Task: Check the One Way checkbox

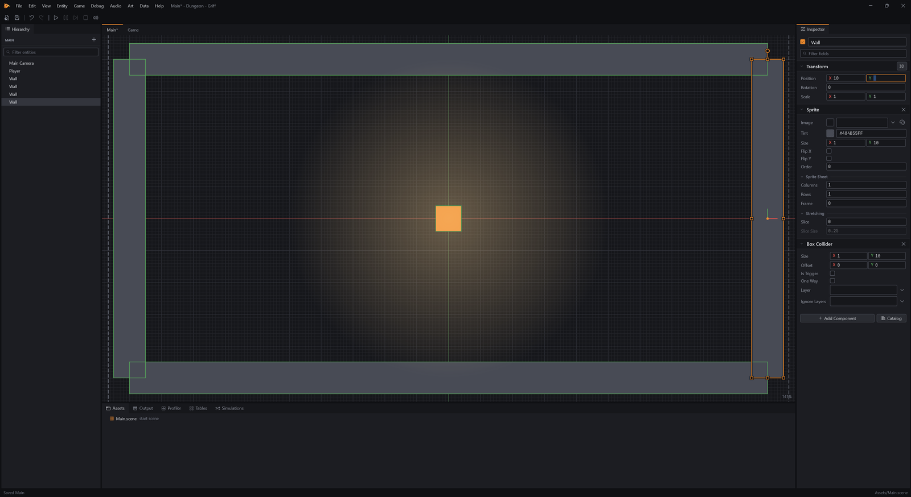Action: (832, 281)
